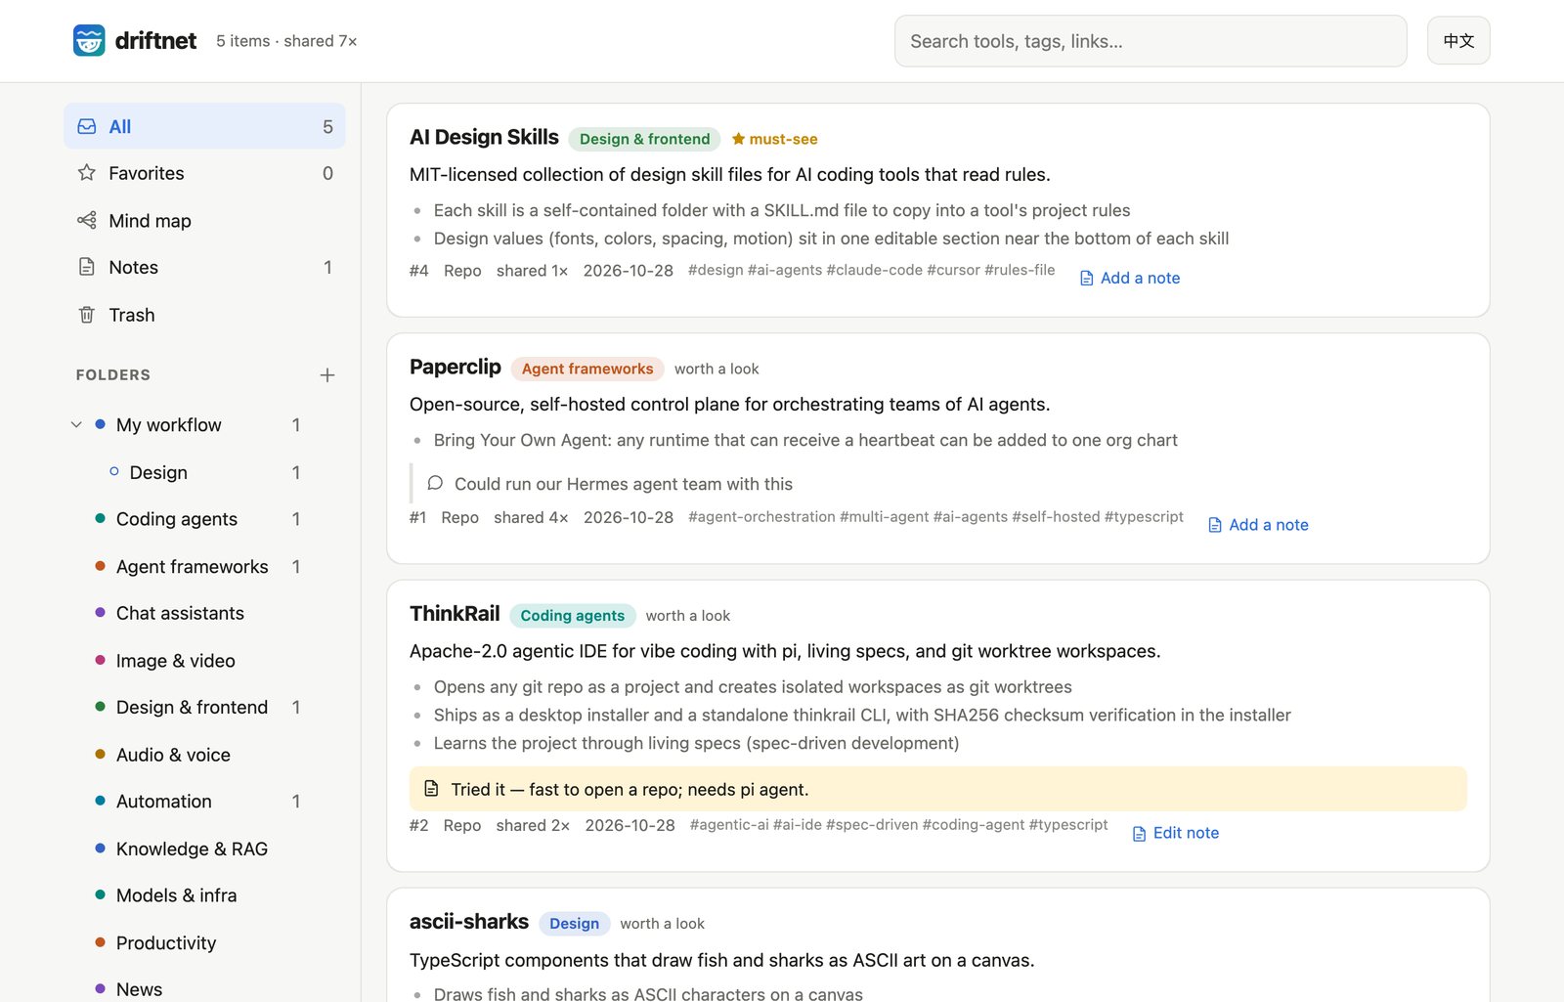The image size is (1564, 1002).
Task: Focus the search tools, tags, links field
Action: pyautogui.click(x=1151, y=41)
